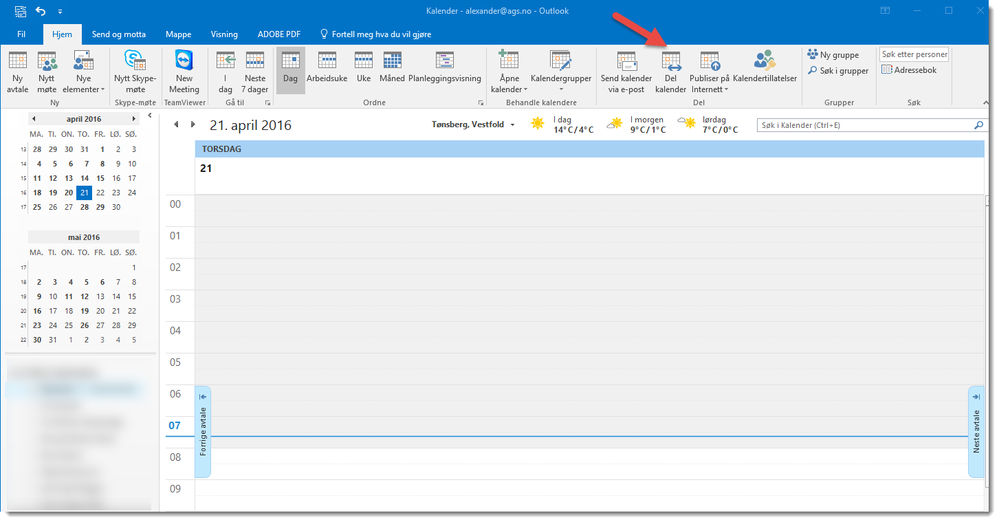999x522 pixels.
Task: Expand the Nye elementer dropdown
Action: point(83,89)
